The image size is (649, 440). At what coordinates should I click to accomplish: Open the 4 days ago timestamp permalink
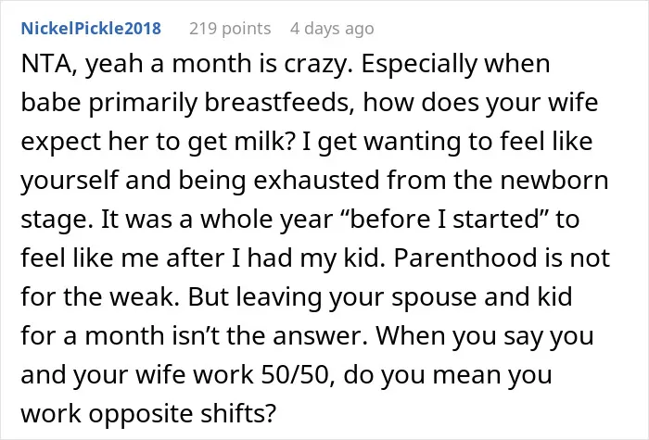pyautogui.click(x=332, y=29)
